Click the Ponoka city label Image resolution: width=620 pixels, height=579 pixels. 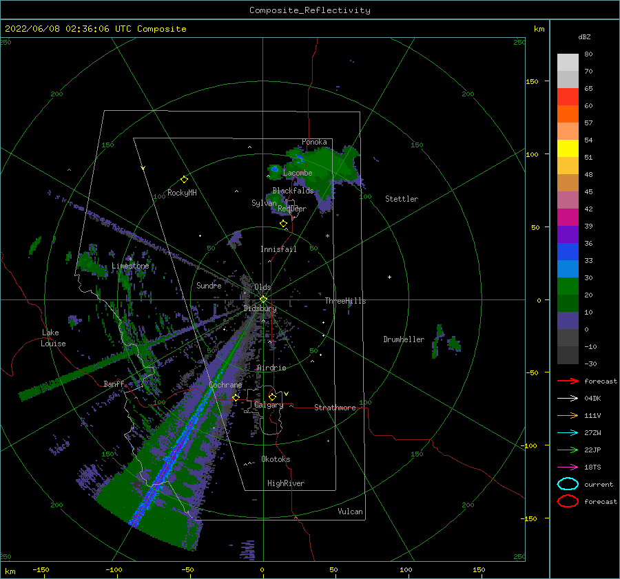[x=314, y=142]
